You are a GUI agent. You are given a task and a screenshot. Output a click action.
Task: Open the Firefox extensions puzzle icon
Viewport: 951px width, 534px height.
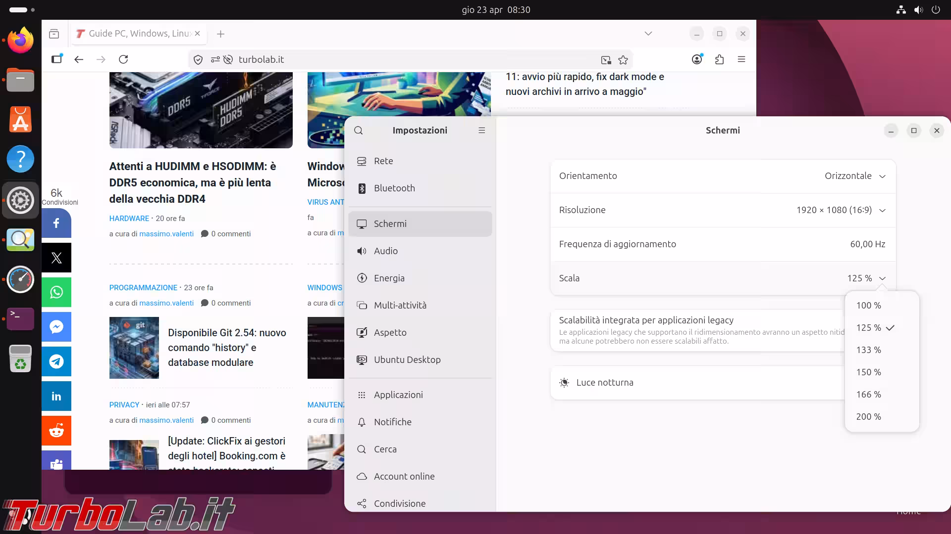[720, 60]
